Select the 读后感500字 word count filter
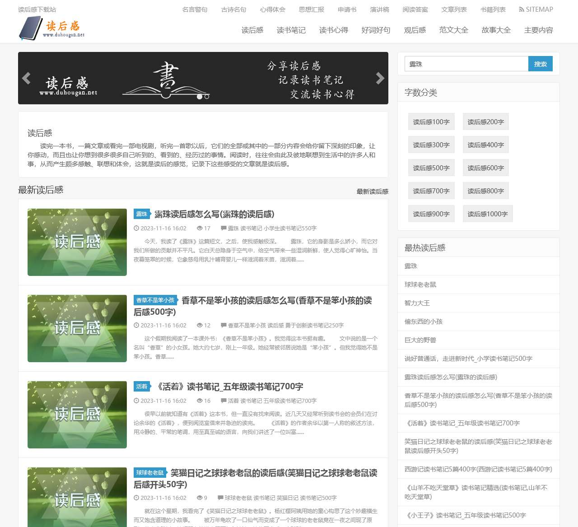Viewport: 578px width, 527px height. coord(431,168)
